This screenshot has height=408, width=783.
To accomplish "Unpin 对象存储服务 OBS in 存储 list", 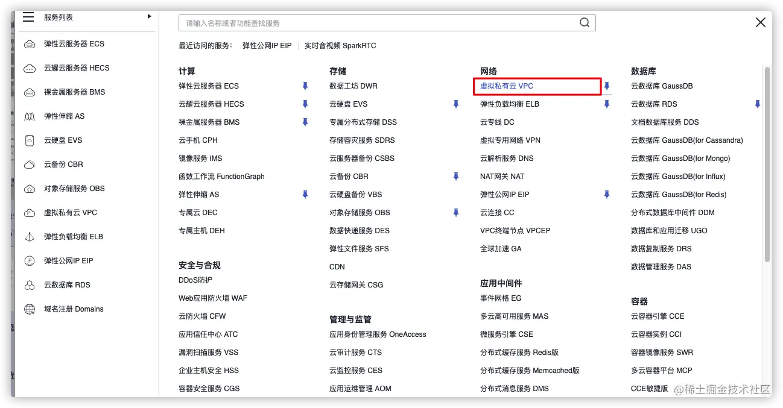I will click(x=456, y=213).
